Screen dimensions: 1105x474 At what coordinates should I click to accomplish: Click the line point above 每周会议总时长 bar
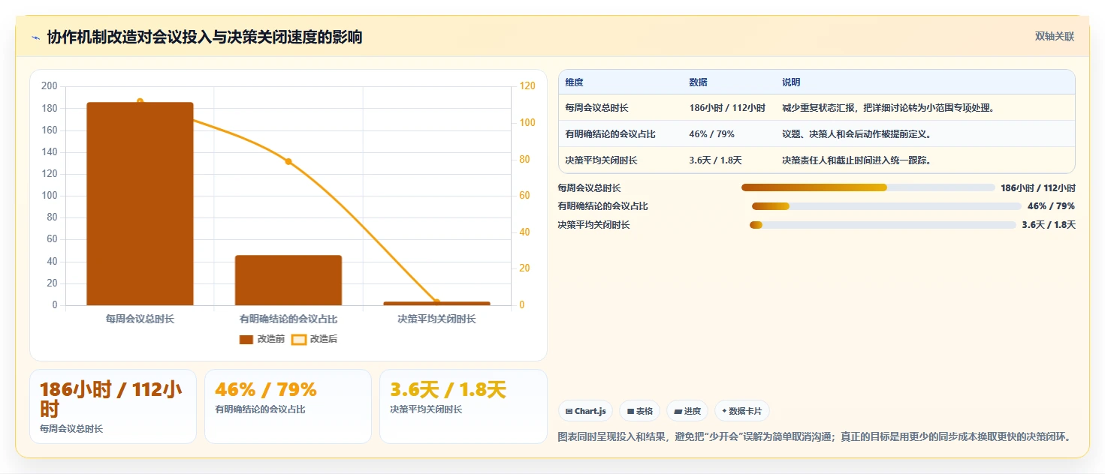point(140,101)
